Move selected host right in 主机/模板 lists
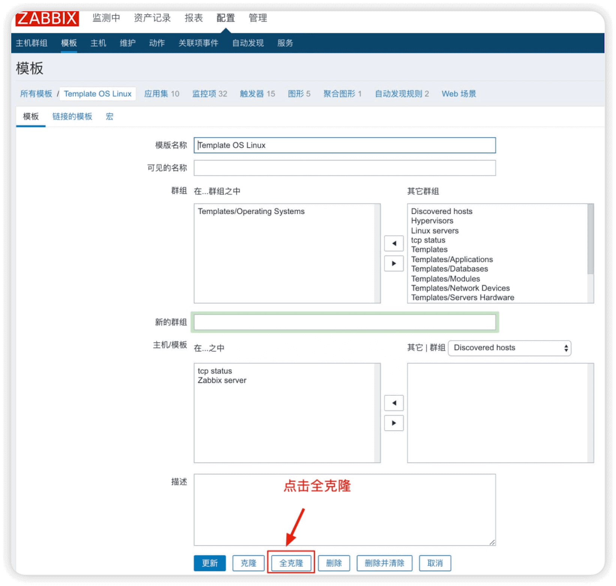Image resolution: width=616 pixels, height=586 pixels. [394, 423]
